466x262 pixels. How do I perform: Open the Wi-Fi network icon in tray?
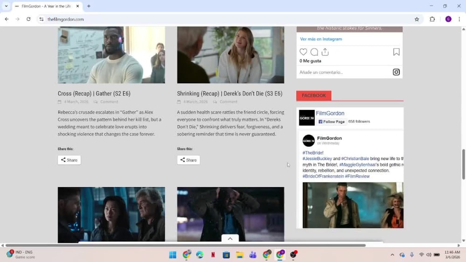pyautogui.click(x=421, y=255)
